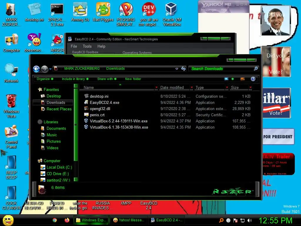Click the network tray icon
This screenshot has width=301, height=226.
pyautogui.click(x=243, y=220)
